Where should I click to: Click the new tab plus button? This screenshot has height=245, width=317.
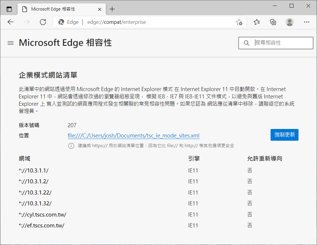[112, 9]
